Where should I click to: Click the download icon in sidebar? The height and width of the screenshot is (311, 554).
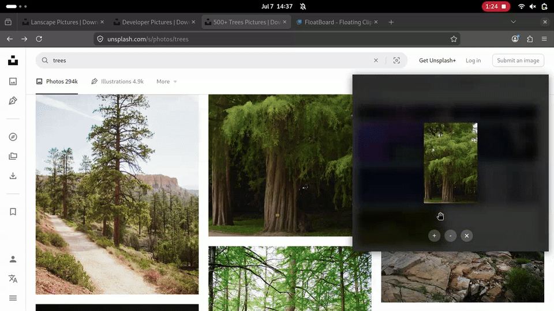coord(13,176)
